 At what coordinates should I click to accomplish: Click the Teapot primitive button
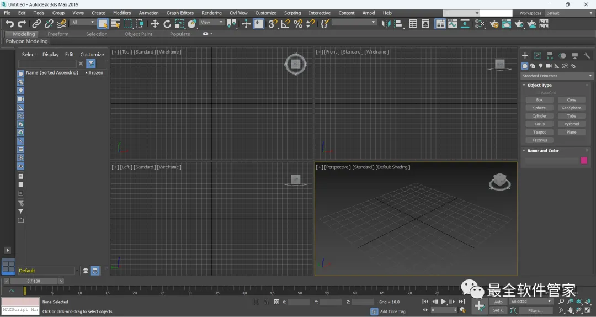point(539,132)
